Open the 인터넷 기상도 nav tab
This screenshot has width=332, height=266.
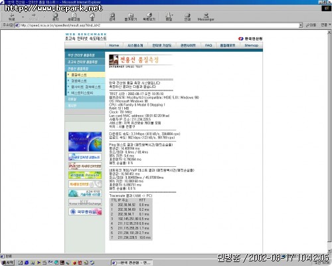pyautogui.click(x=162, y=45)
